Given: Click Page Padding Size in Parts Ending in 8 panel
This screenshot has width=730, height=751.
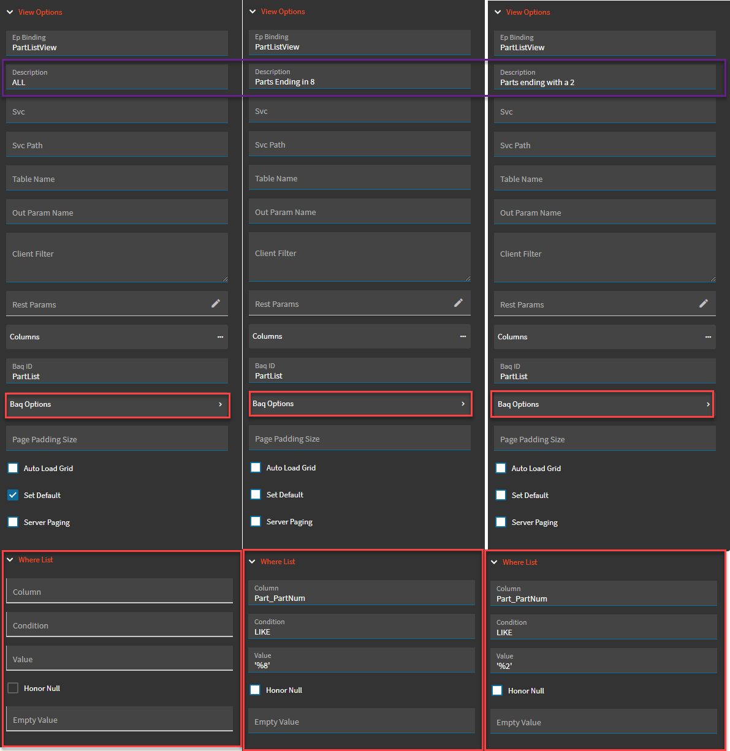Looking at the screenshot, I should (360, 438).
